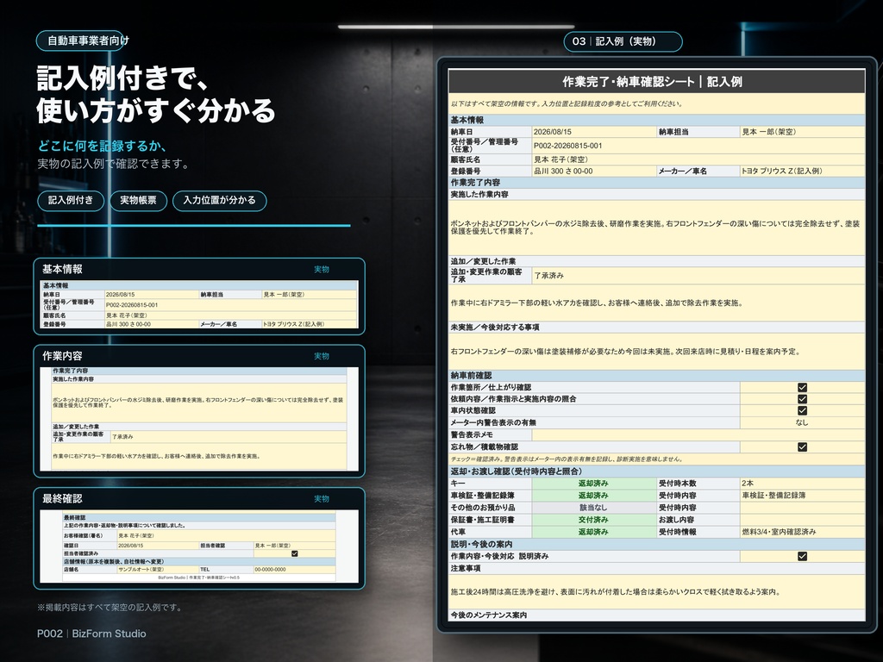883x662 pixels.
Task: Click the 実施した作業内容 text area
Action: pyautogui.click(x=656, y=228)
